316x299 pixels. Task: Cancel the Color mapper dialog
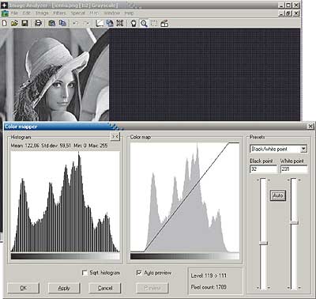tap(105, 288)
